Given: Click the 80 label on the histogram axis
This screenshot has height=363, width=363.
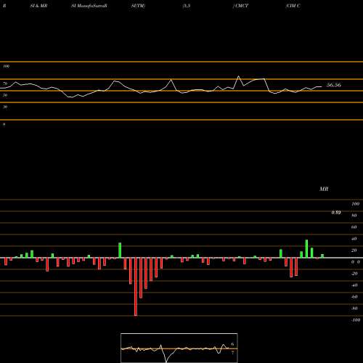Looking at the screenshot, I should (354, 216).
